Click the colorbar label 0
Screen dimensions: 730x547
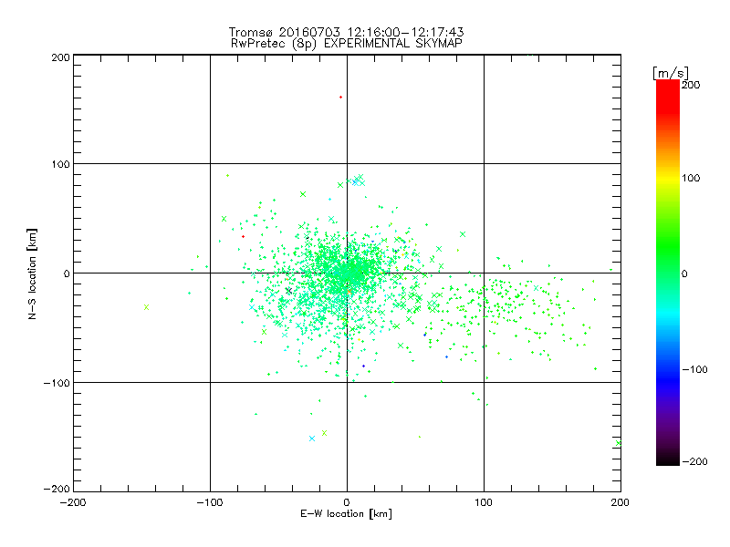[x=684, y=274]
